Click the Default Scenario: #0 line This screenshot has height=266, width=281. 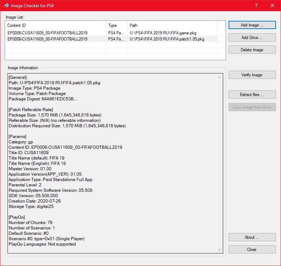28,233
